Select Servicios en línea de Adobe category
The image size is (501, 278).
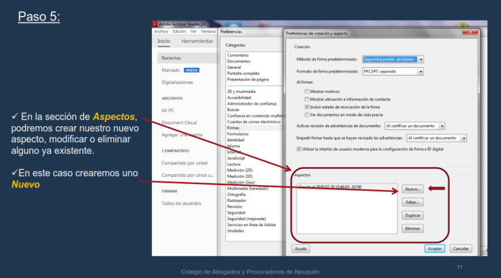pos(252,225)
